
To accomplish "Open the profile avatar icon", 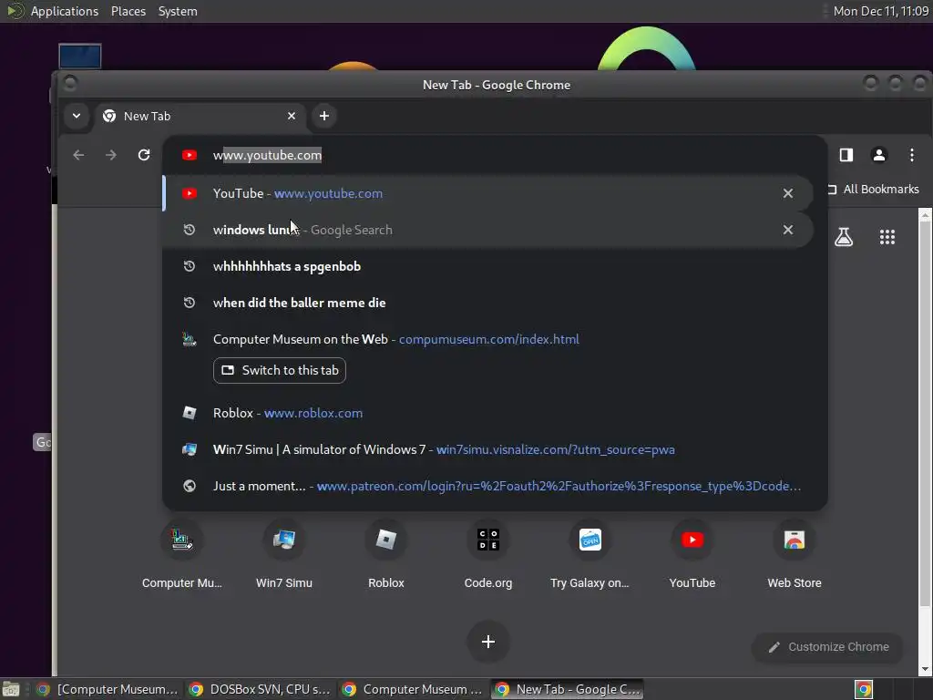I will 879,155.
